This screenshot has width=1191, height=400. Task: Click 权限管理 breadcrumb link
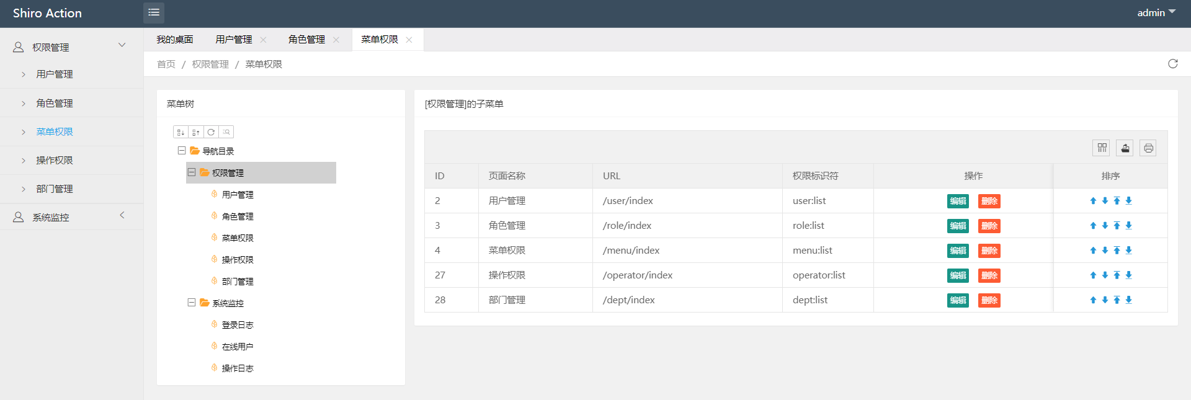(210, 64)
